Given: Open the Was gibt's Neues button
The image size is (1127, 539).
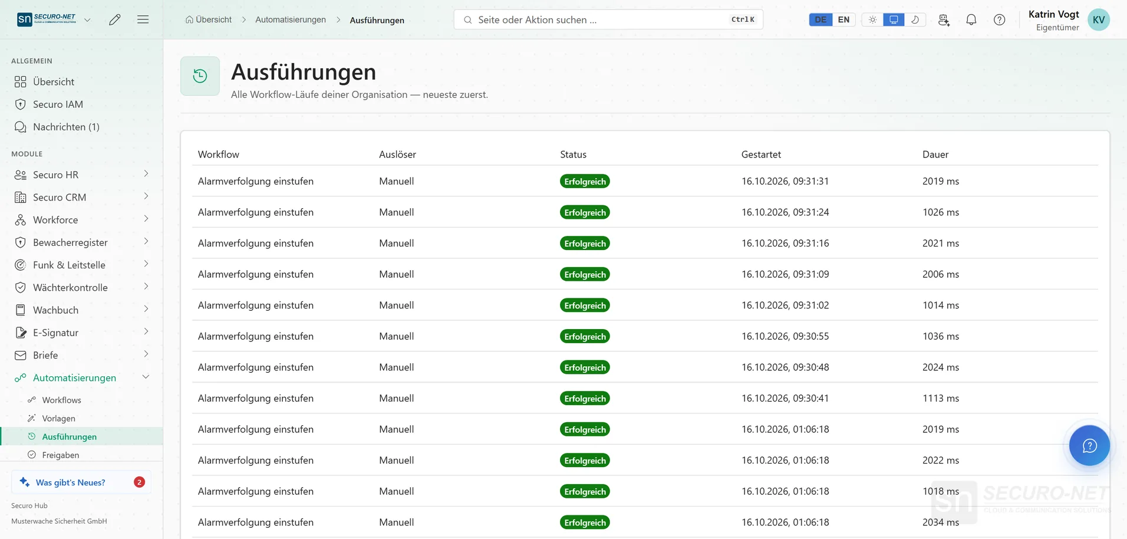Looking at the screenshot, I should (81, 482).
